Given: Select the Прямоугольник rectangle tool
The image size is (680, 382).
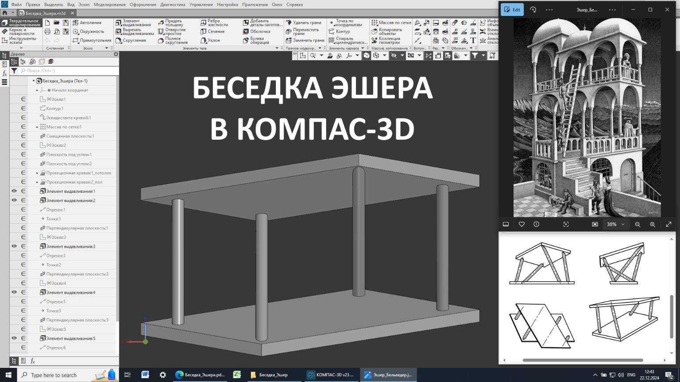Looking at the screenshot, I should 92,40.
